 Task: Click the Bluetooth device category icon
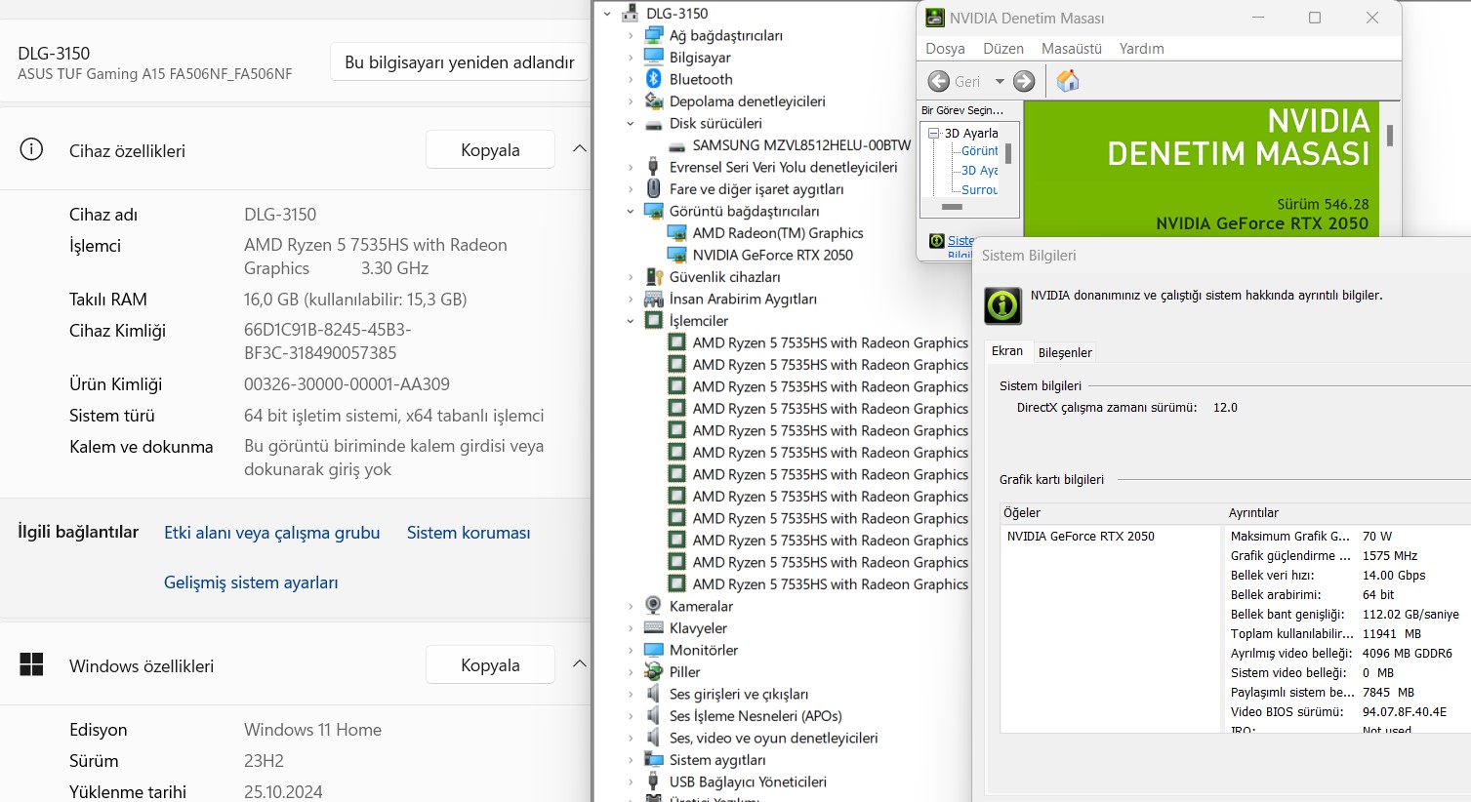(x=654, y=79)
